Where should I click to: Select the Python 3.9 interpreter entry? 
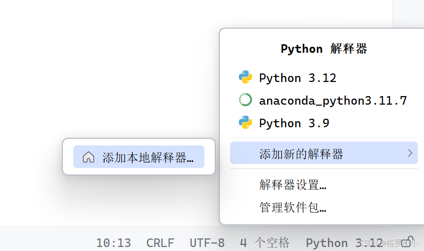[324, 123]
